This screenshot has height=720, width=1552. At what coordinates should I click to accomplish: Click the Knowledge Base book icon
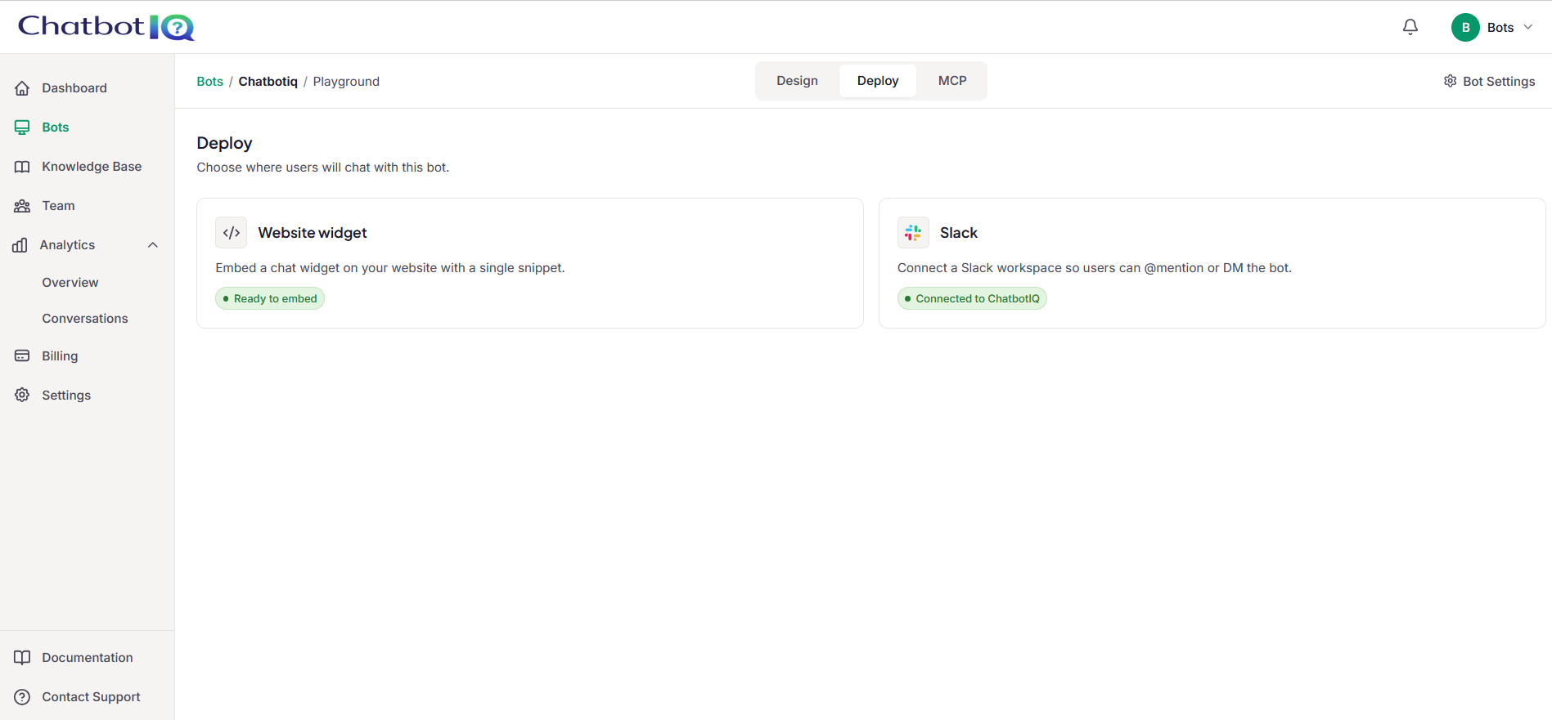tap(22, 167)
